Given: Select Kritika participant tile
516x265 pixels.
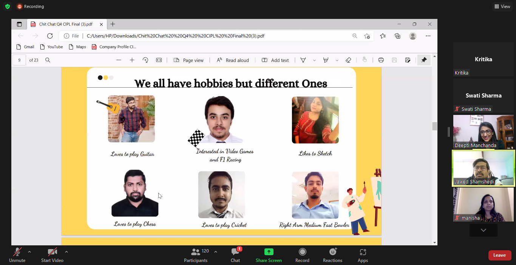Looking at the screenshot, I should 484,59.
